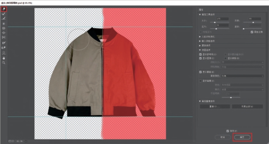Expand the Face-Aware Liquify section
This screenshot has height=144, width=269.
[x=200, y=37]
